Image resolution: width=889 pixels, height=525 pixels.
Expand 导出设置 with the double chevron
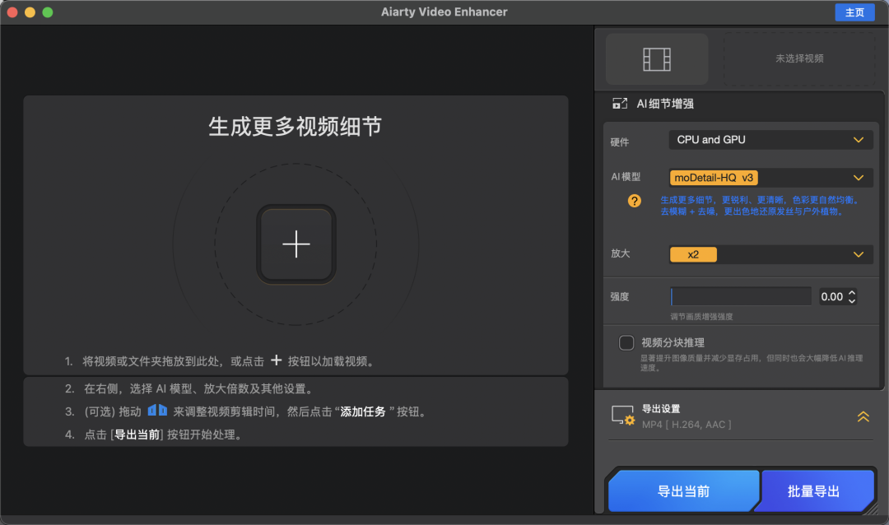click(863, 416)
